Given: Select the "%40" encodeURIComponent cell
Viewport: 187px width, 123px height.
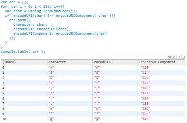Looking at the screenshot, I should (x=162, y=119).
